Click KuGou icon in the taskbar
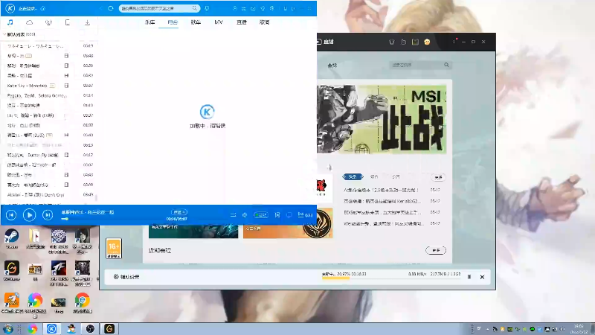Screen dimensions: 595x335 [x=51, y=328]
